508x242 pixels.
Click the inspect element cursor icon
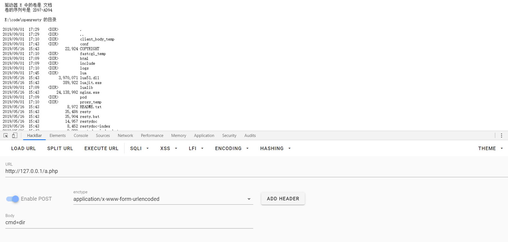6,136
